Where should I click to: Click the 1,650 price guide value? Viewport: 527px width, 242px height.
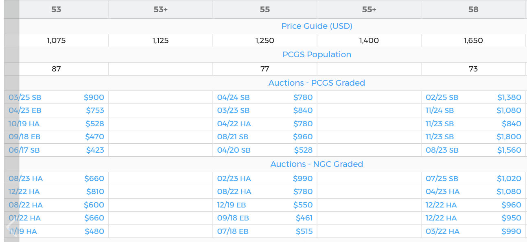473,41
